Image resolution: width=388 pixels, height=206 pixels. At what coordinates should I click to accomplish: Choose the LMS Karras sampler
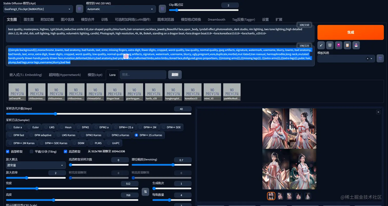click(66, 135)
